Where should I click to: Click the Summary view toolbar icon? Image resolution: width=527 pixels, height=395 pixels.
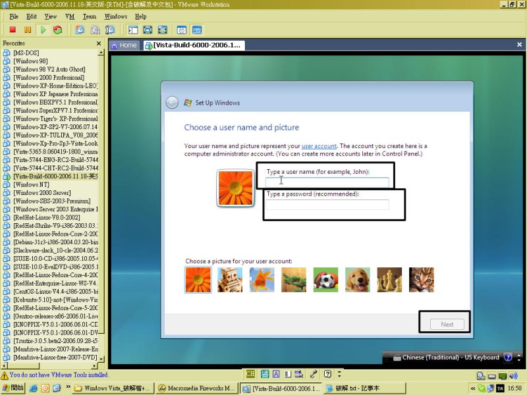point(182,30)
